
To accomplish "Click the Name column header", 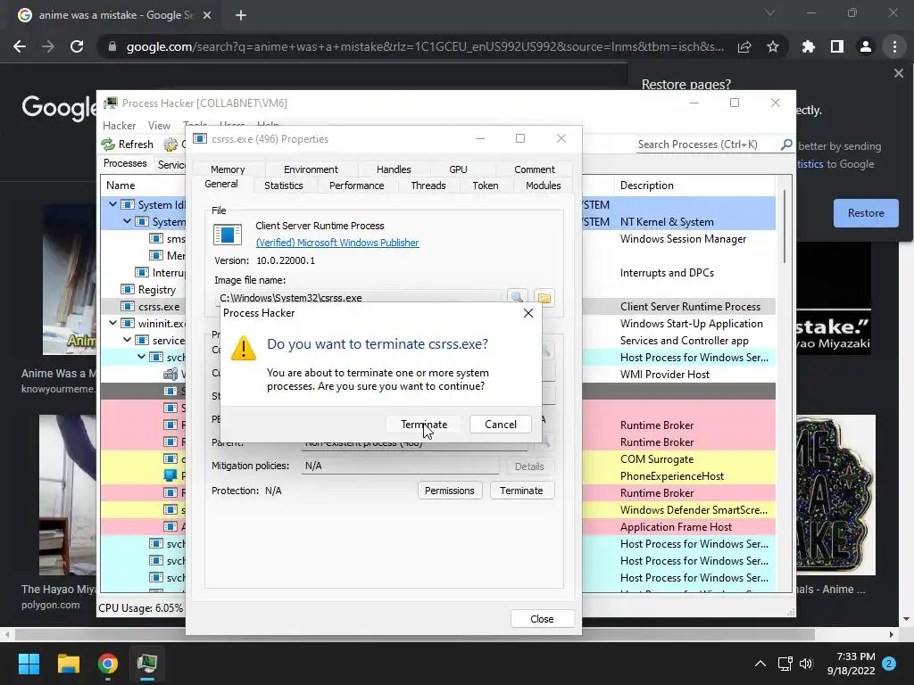I will tap(120, 186).
